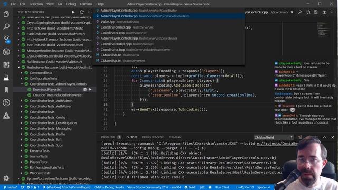Click Visual Studio Community 2017 kit selector
This screenshot has height=190, width=338.
coord(154,187)
